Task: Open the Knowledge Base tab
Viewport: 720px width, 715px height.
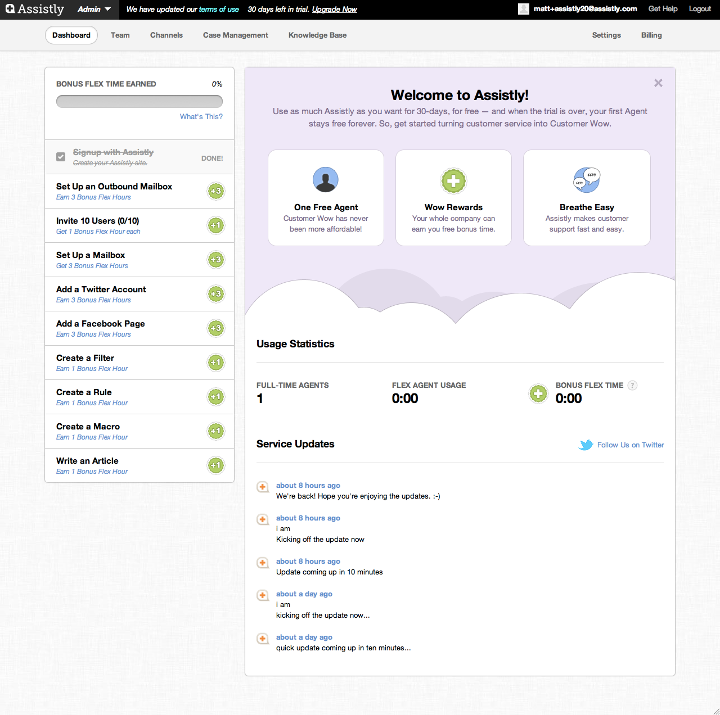Action: pyautogui.click(x=317, y=35)
